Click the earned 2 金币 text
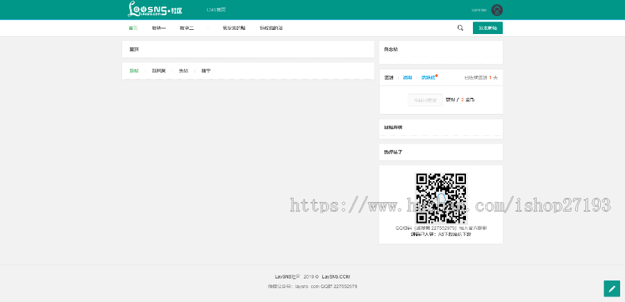 click(460, 100)
